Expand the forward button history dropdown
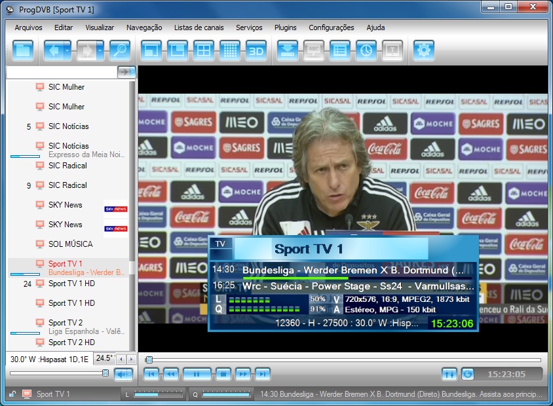This screenshot has width=553, height=406. (100, 51)
